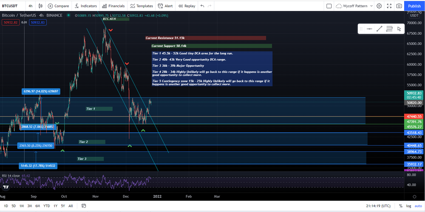The width and height of the screenshot is (425, 212).
Task: Open the candlestick chart style picker
Action: tap(40, 6)
